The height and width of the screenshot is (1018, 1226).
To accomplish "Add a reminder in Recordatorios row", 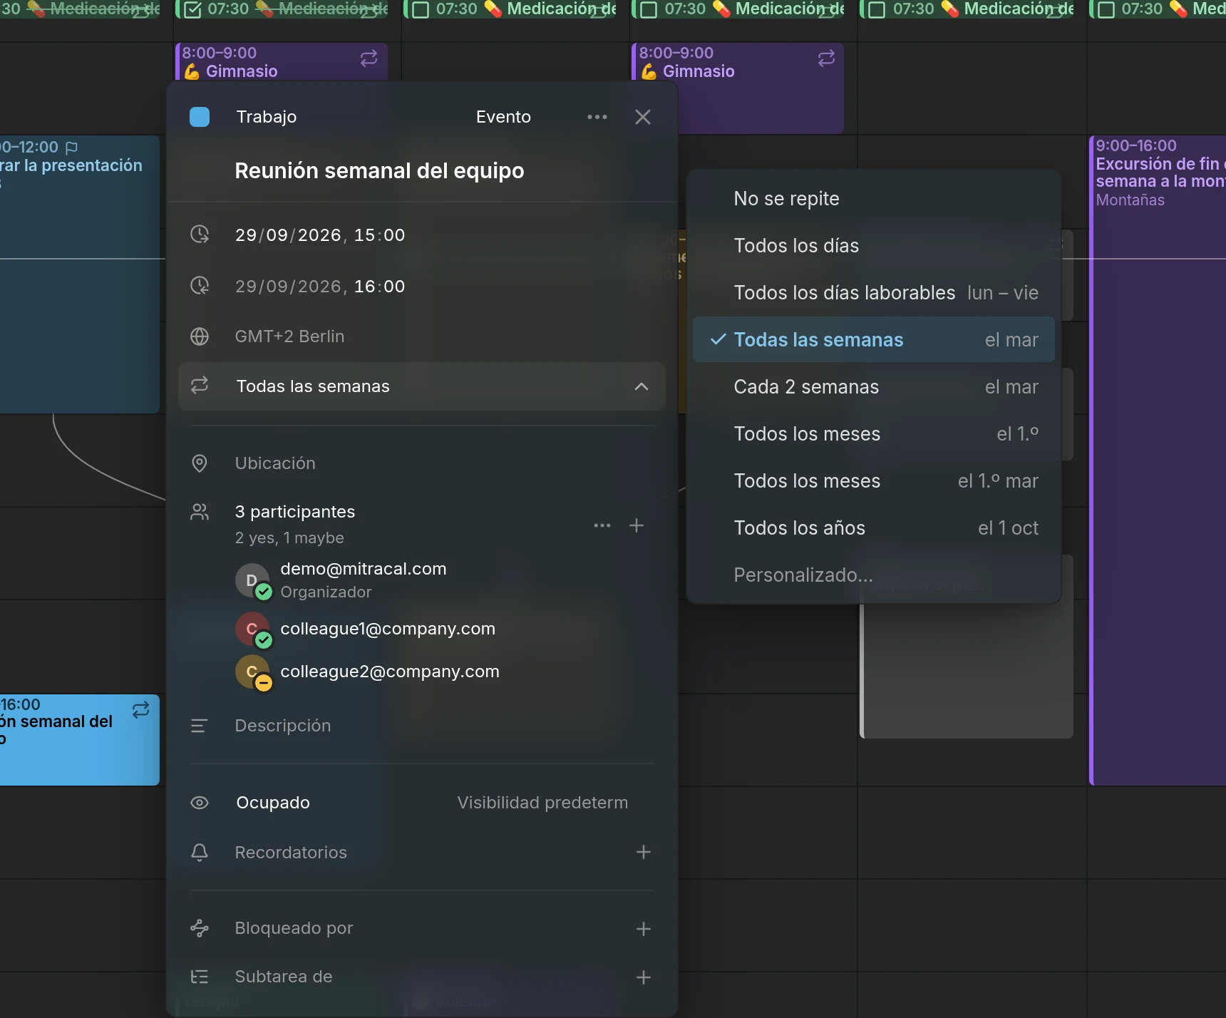I will coord(644,852).
